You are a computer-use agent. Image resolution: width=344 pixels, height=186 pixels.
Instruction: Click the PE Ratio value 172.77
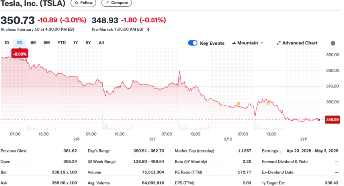coord(244,172)
